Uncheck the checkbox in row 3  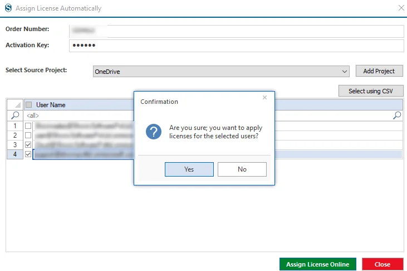28,145
